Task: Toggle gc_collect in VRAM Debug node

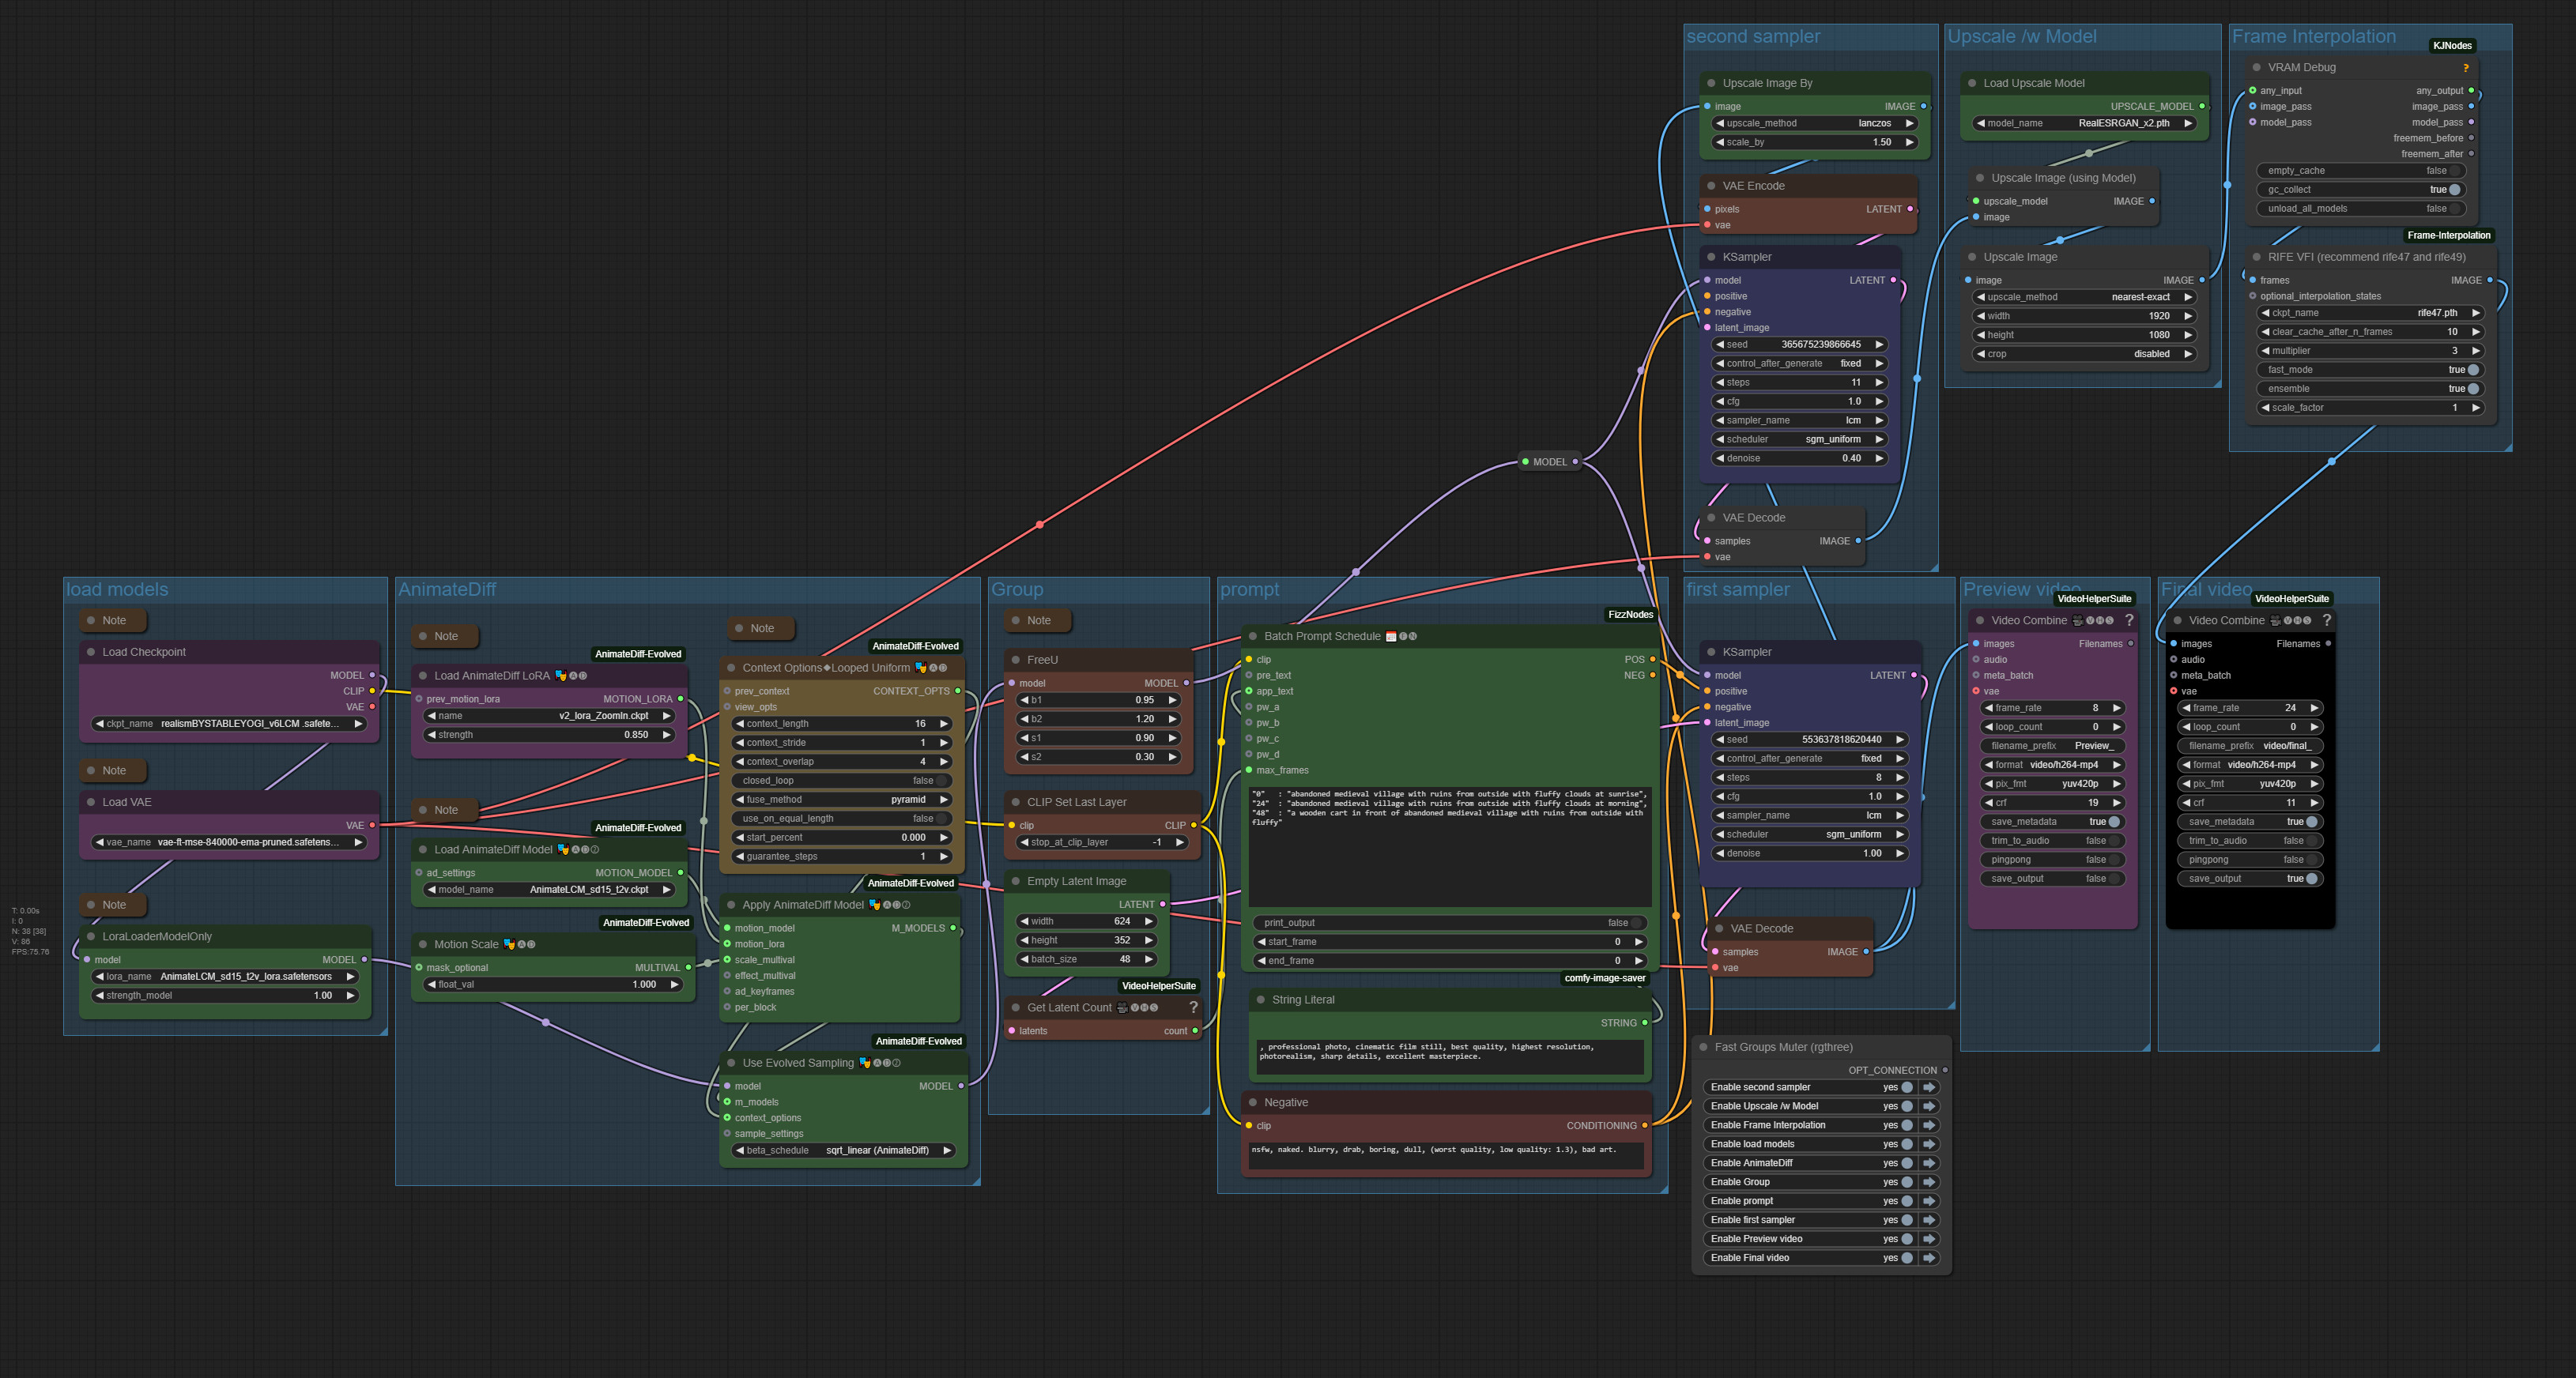Action: coord(2454,190)
